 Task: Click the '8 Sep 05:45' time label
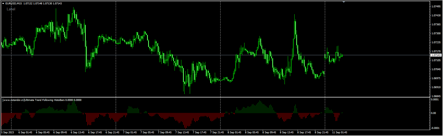[x=252, y=132]
